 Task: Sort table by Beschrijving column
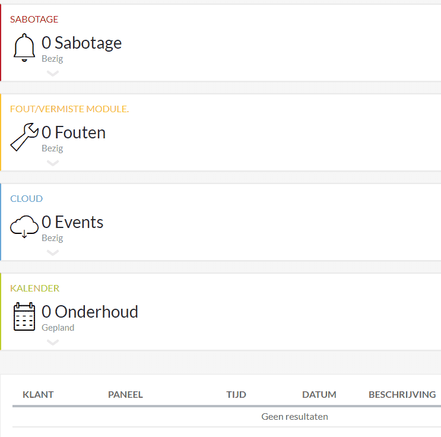[x=402, y=395]
